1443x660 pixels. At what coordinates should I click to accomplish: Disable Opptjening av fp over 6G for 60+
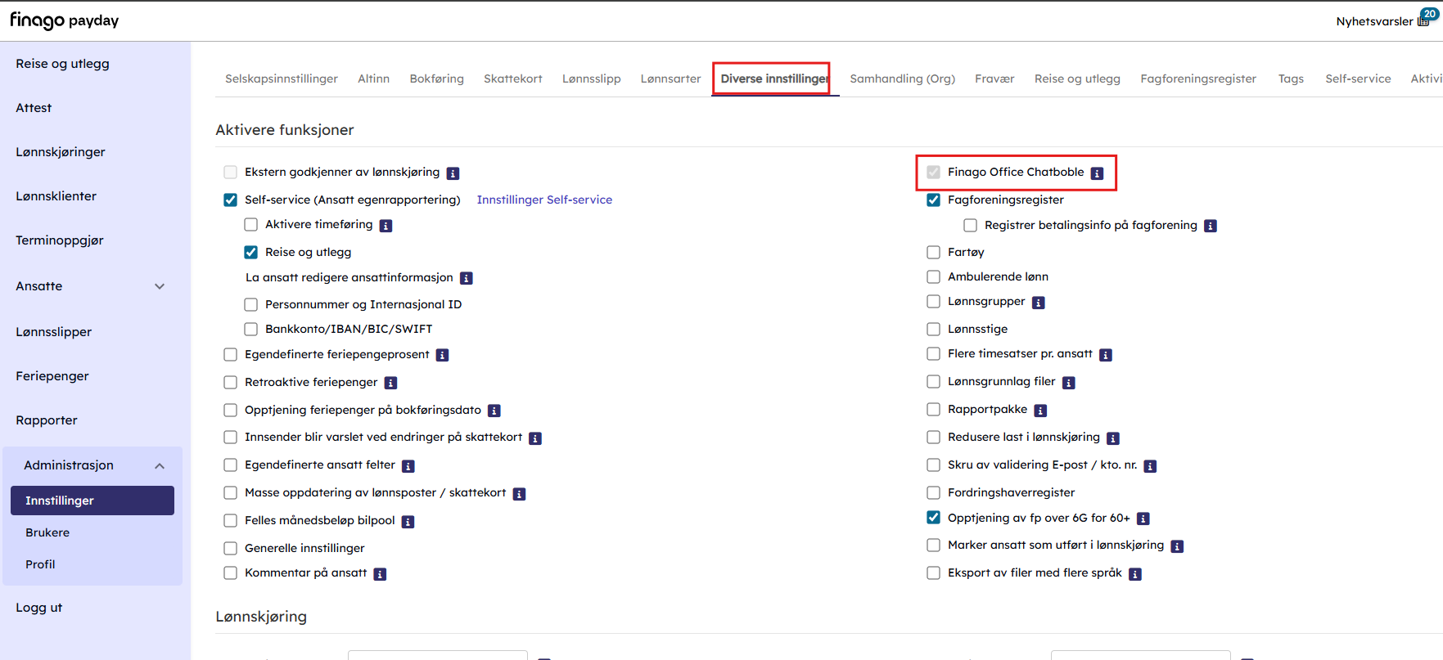click(x=933, y=518)
